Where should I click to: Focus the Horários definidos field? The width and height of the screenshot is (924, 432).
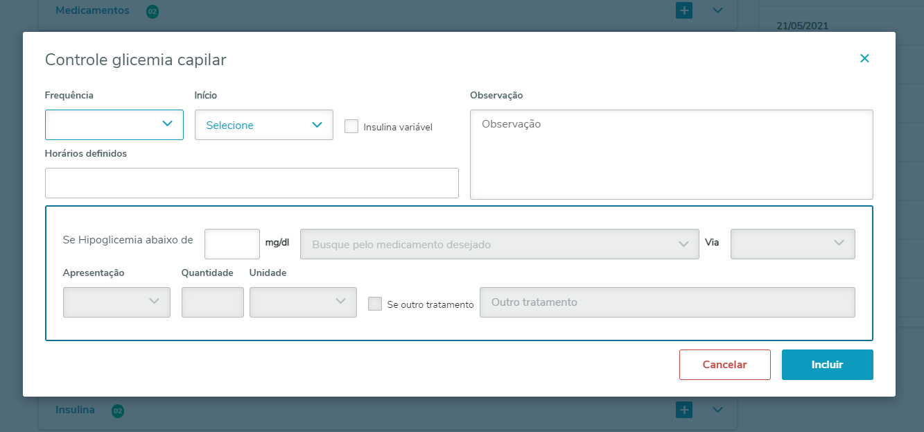[x=252, y=183]
